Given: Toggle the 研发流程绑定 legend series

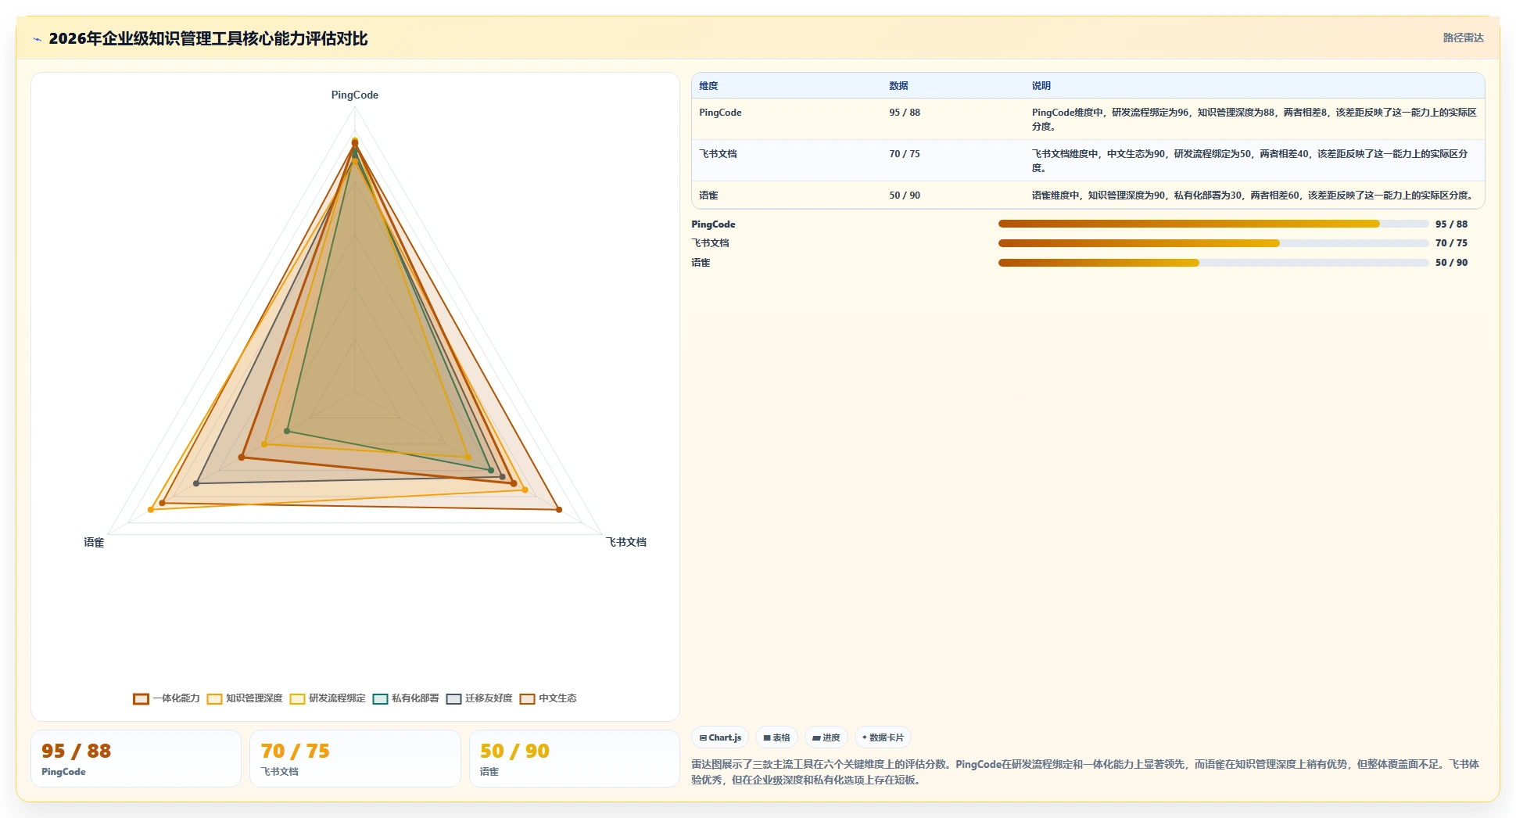Looking at the screenshot, I should (x=328, y=698).
